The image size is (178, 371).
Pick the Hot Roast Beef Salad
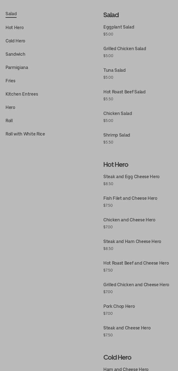(x=124, y=92)
